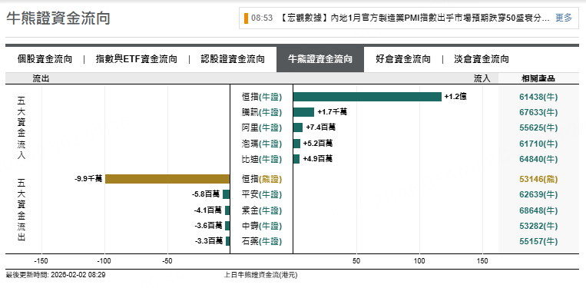Click the +1.2億 value label
586x288 pixels.
click(455, 97)
